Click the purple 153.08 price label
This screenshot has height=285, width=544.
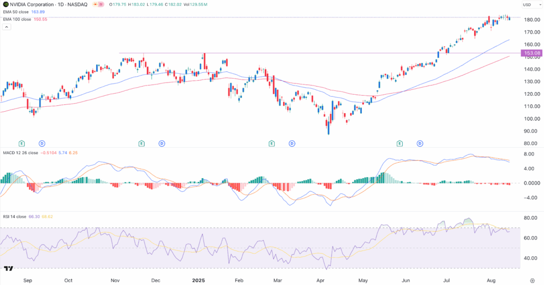pos(532,53)
